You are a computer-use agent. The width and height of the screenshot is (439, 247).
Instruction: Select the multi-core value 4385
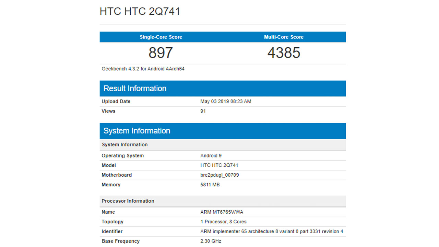284,53
